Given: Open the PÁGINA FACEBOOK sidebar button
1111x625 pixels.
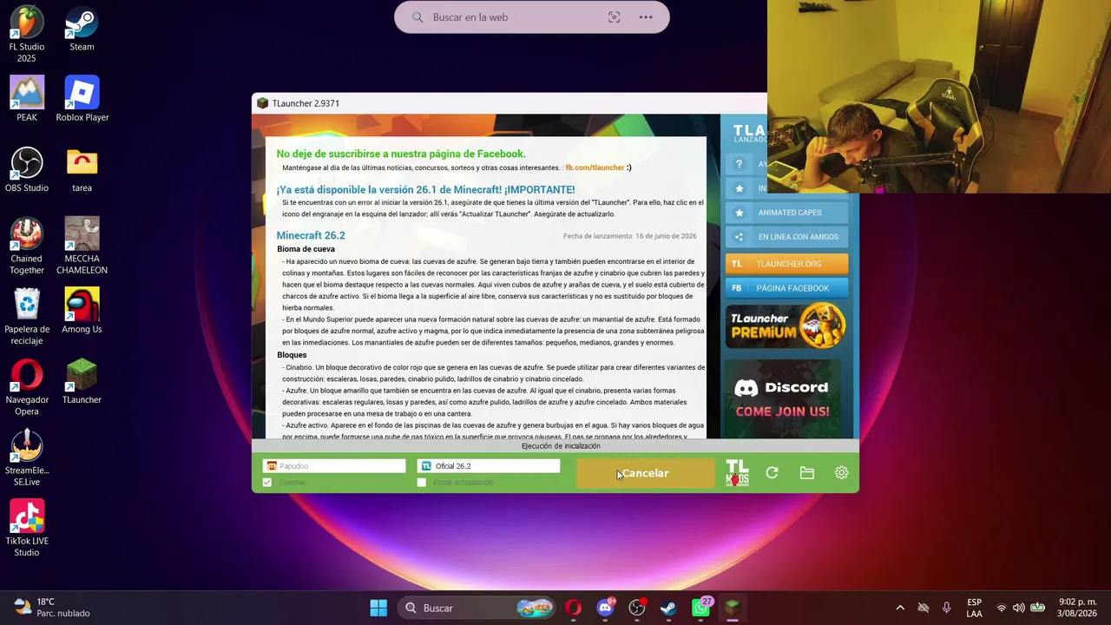Looking at the screenshot, I should [786, 288].
